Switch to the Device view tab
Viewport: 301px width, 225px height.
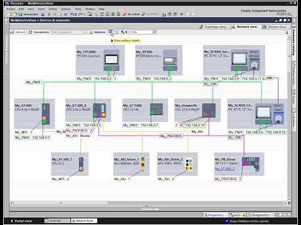tap(275, 27)
